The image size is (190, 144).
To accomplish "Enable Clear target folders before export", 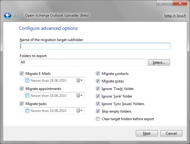I will click(x=98, y=119).
